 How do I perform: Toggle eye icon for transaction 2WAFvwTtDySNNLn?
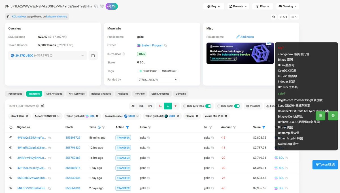point(11,158)
